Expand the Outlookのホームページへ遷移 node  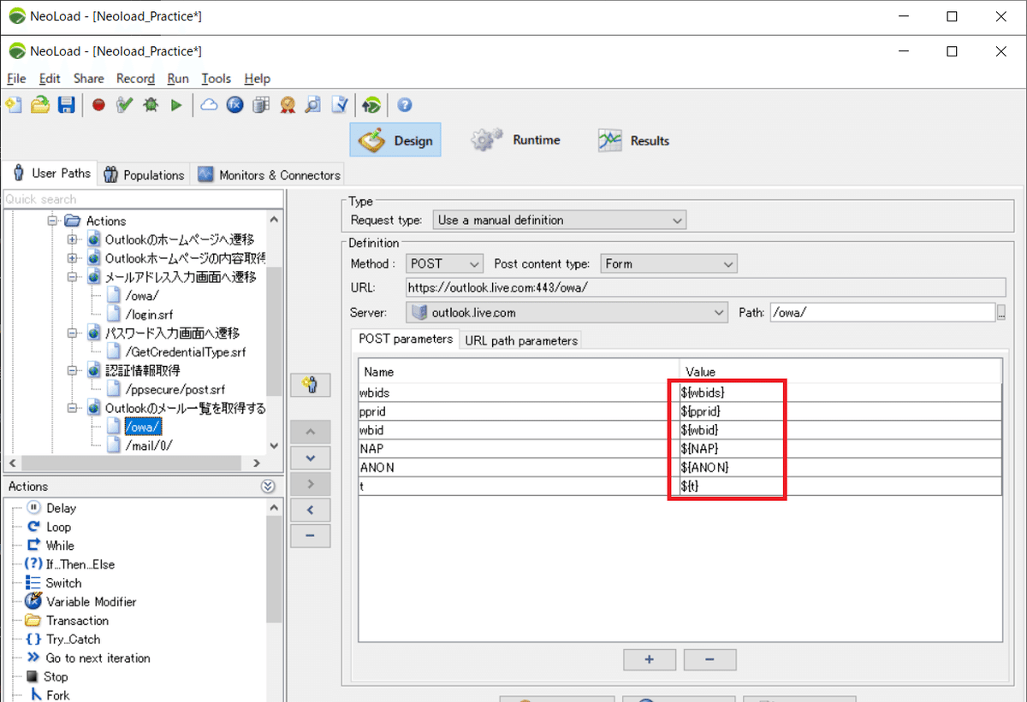pos(73,239)
